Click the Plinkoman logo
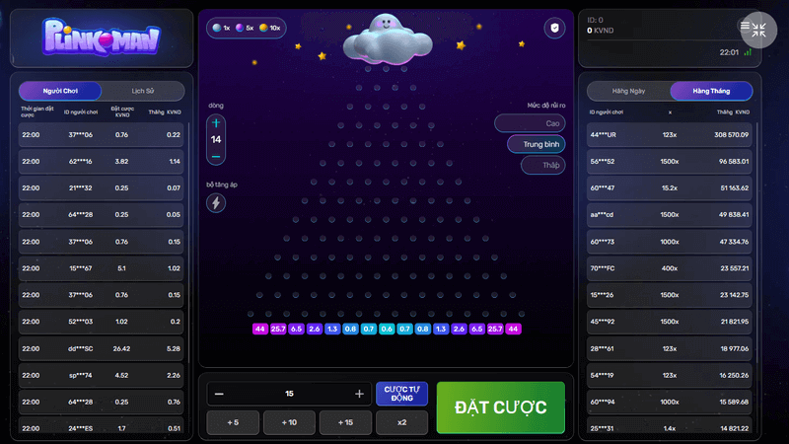 [x=102, y=37]
